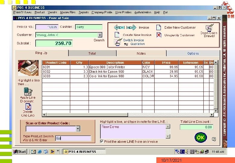Select the Epson 980 Color Printer row
The width and height of the screenshot is (235, 163).
128,67
